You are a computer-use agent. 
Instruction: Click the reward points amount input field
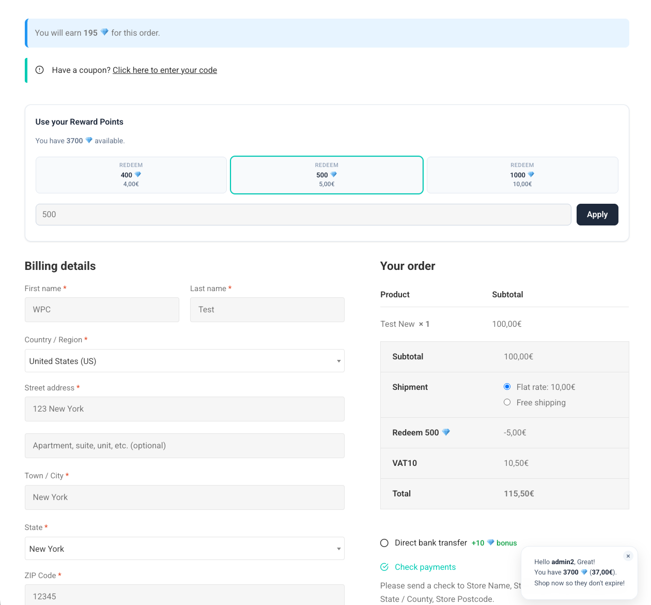303,215
